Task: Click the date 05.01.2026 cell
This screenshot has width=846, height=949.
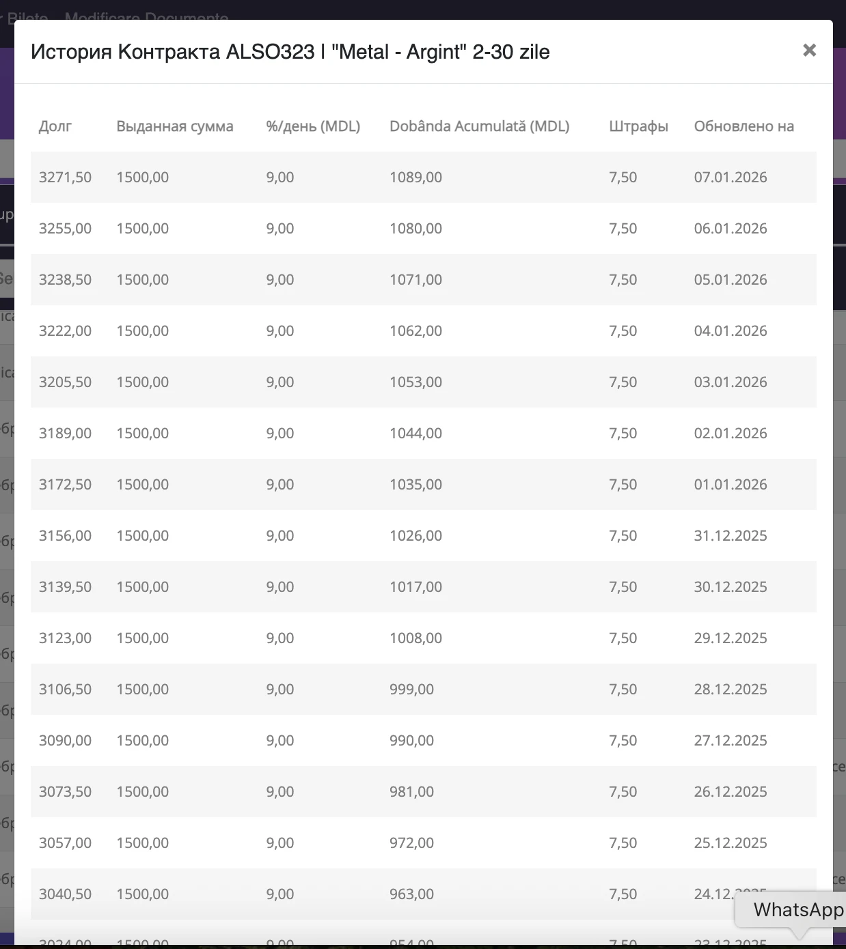Action: [x=731, y=280]
